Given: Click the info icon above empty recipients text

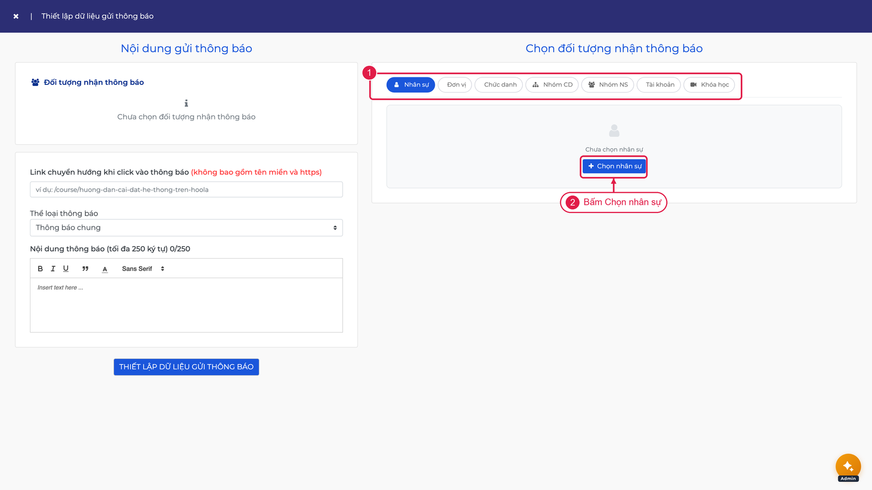Looking at the screenshot, I should [186, 103].
